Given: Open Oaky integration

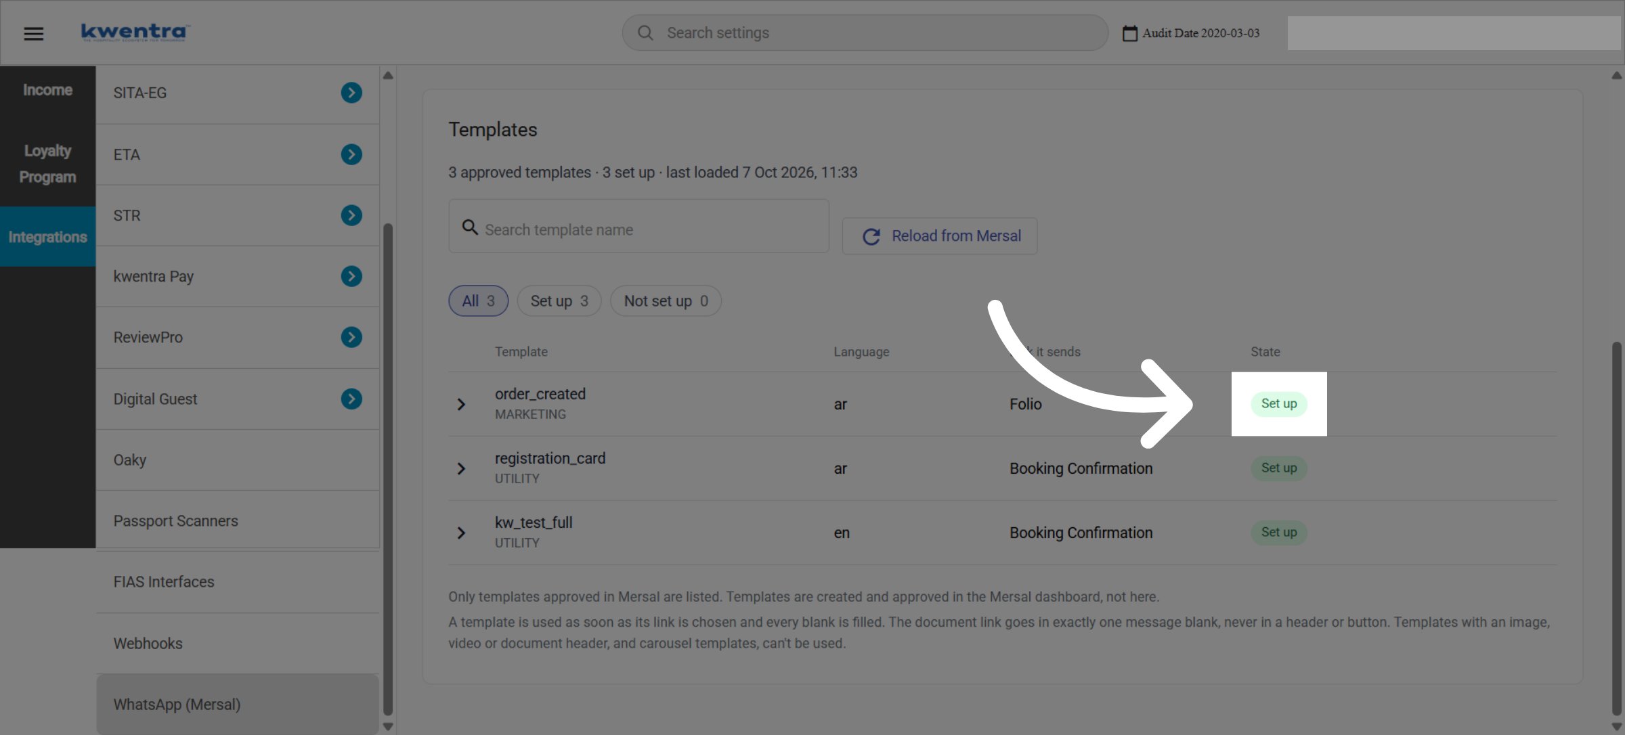Looking at the screenshot, I should pyautogui.click(x=238, y=460).
